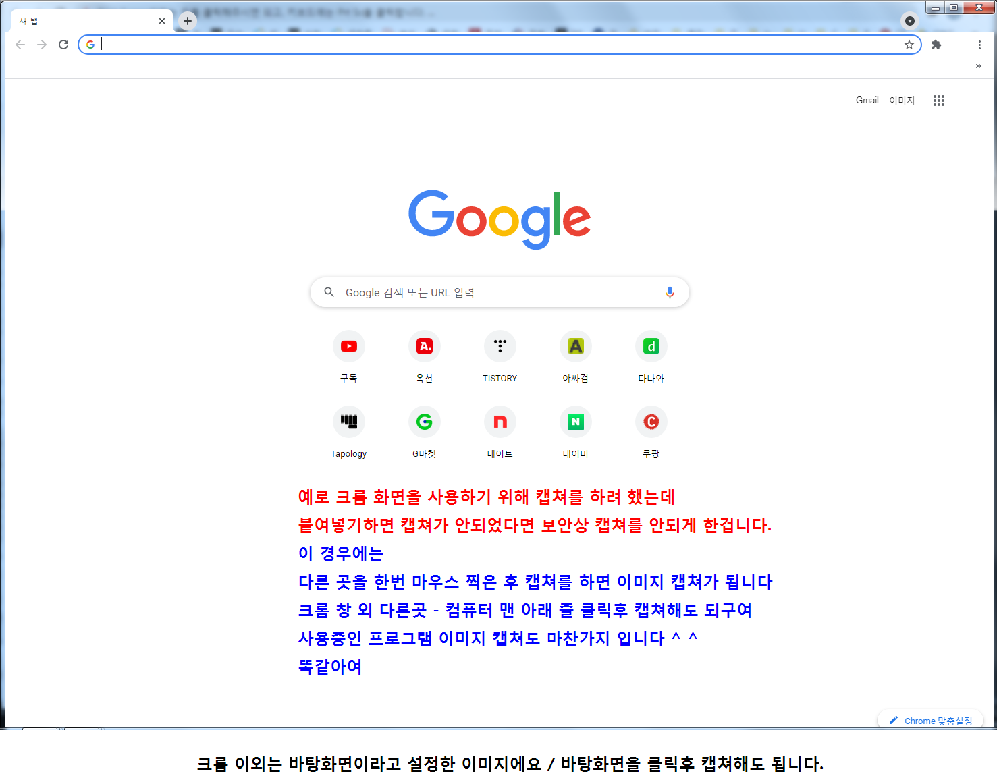Viewport: 997px width, 782px height.
Task: Open Chrome's three-dot menu
Action: 979,45
